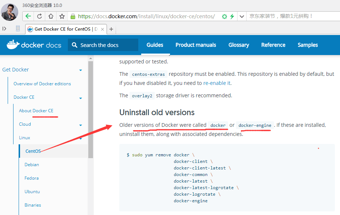Viewport: 340px width, 215px height.
Task: Click the sudo yum remove docker line
Action: (161, 155)
